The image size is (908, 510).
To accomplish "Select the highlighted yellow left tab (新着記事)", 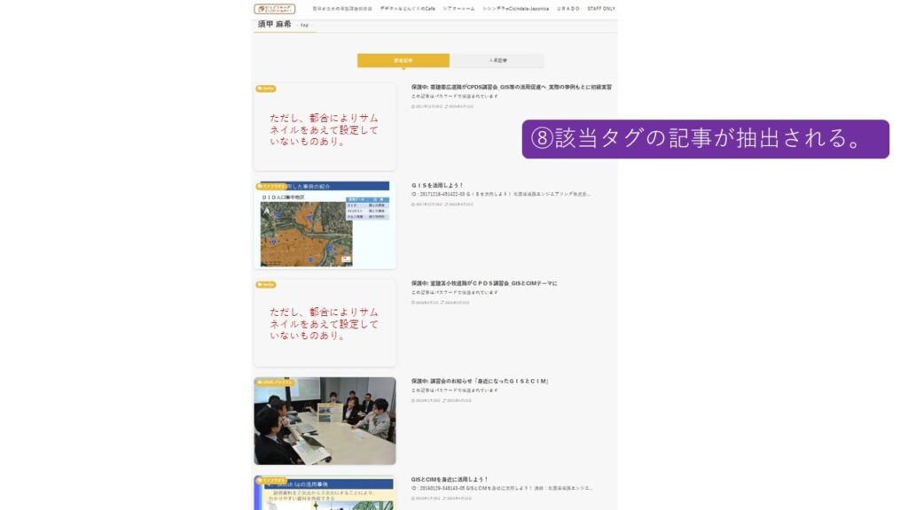I will click(403, 61).
